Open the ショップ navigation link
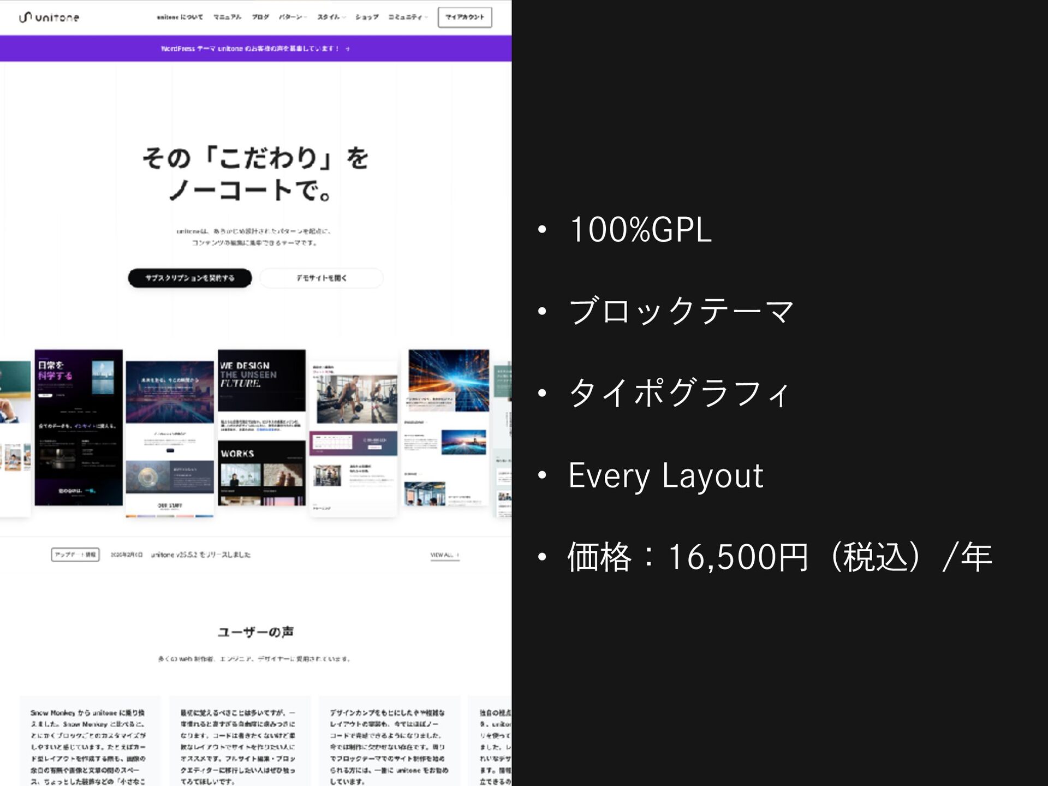 point(366,17)
